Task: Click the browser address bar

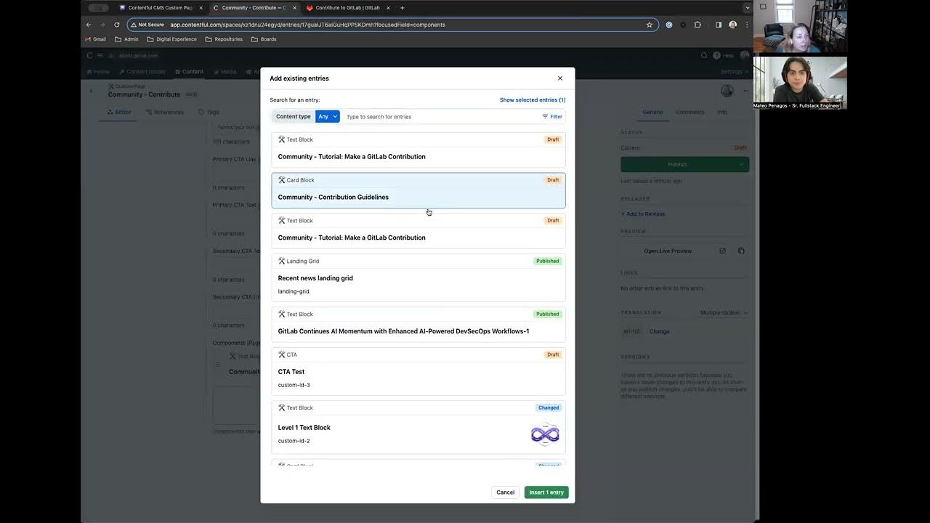Action: coord(392,25)
